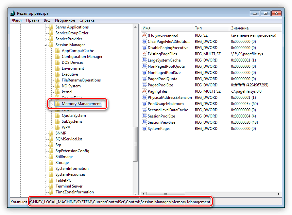Expand the SNMP tree node
The height and width of the screenshot is (215, 292).
pos(46,134)
